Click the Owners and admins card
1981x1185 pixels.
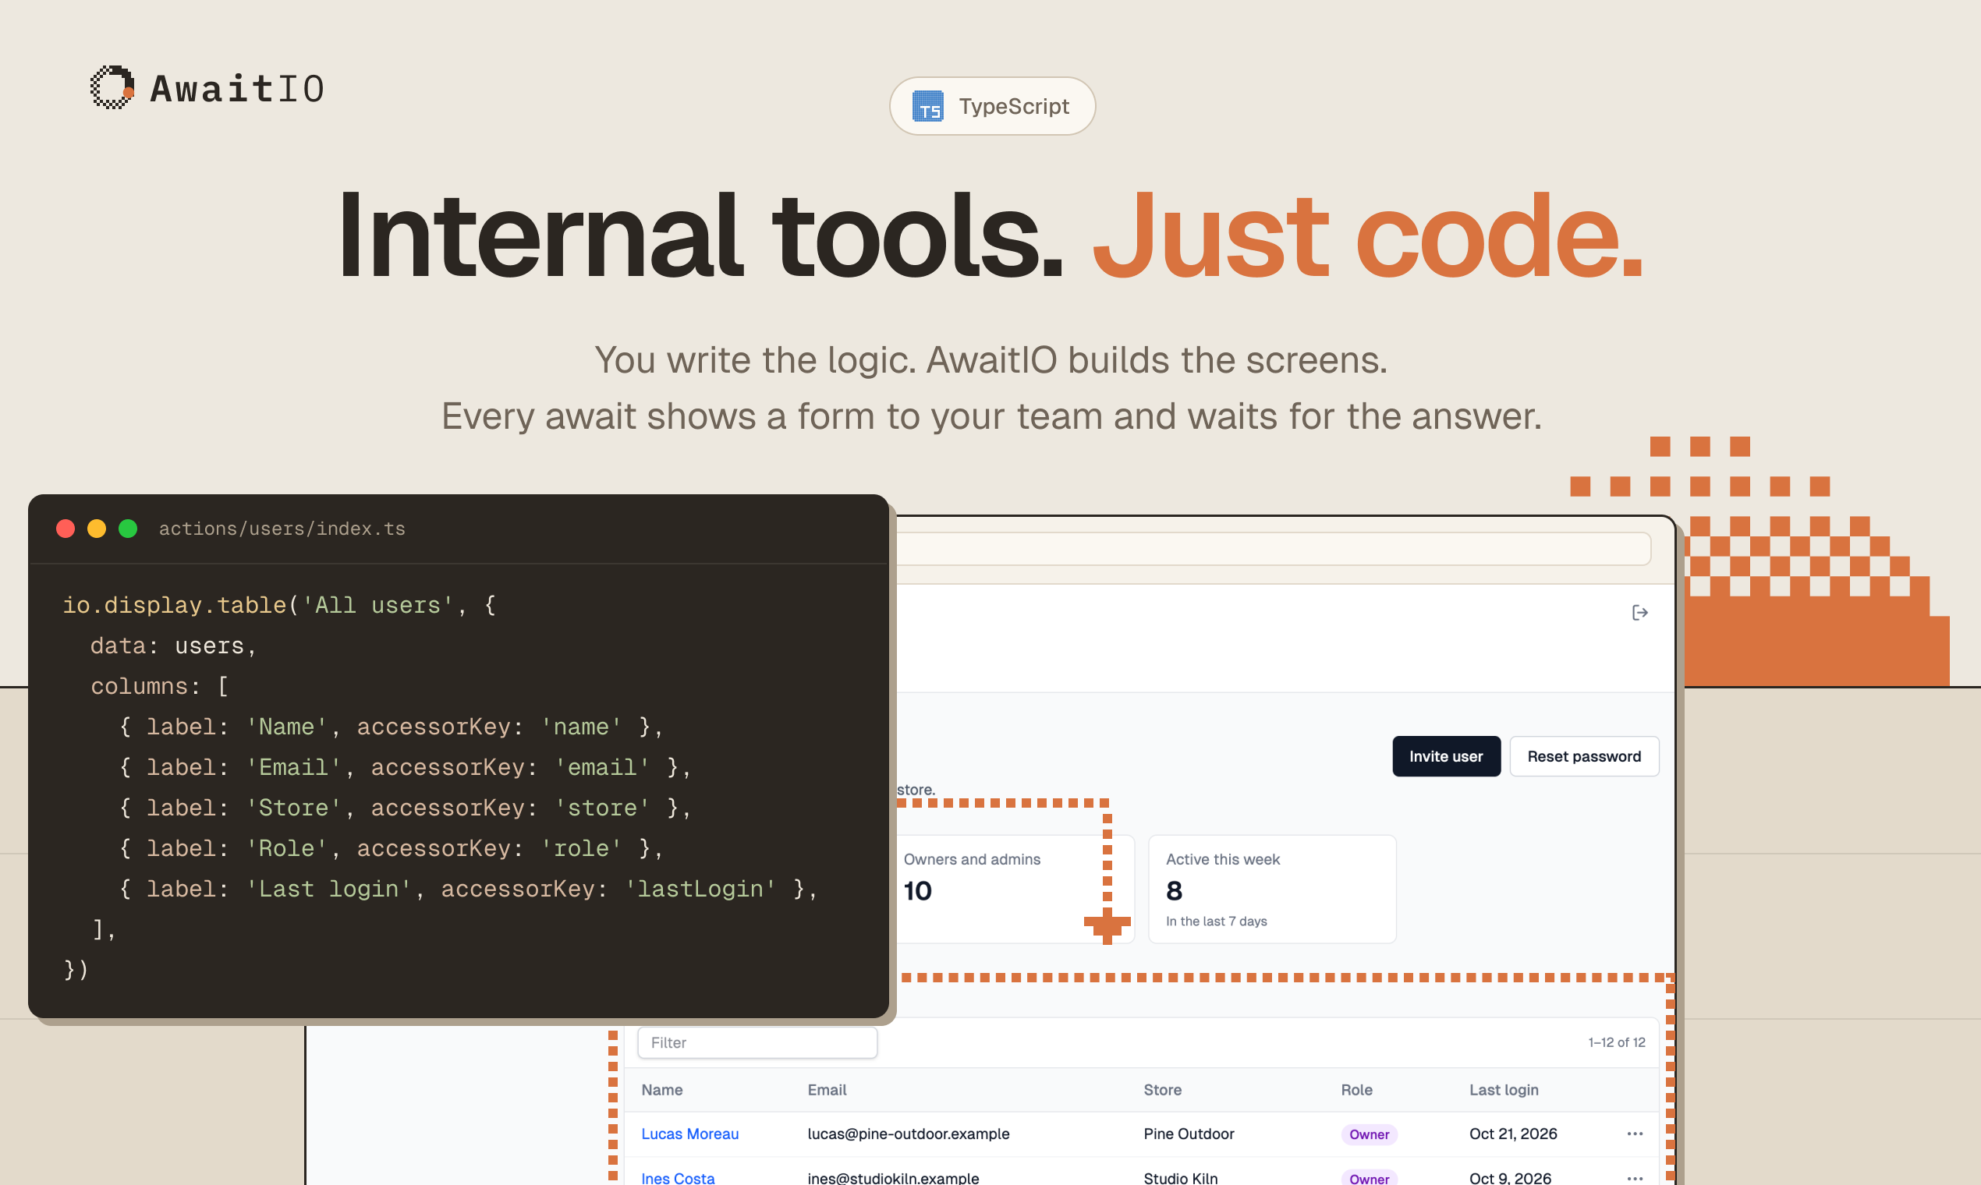(x=1015, y=889)
